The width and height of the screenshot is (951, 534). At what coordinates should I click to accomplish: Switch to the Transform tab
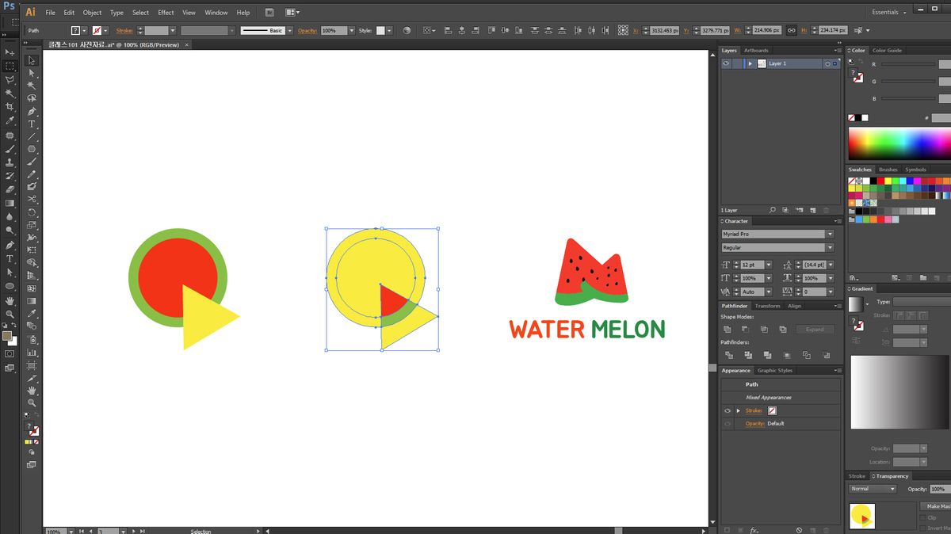[x=766, y=306]
